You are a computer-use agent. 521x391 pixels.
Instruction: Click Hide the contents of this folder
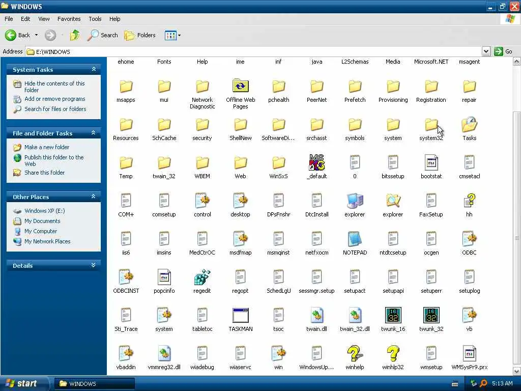pyautogui.click(x=54, y=87)
